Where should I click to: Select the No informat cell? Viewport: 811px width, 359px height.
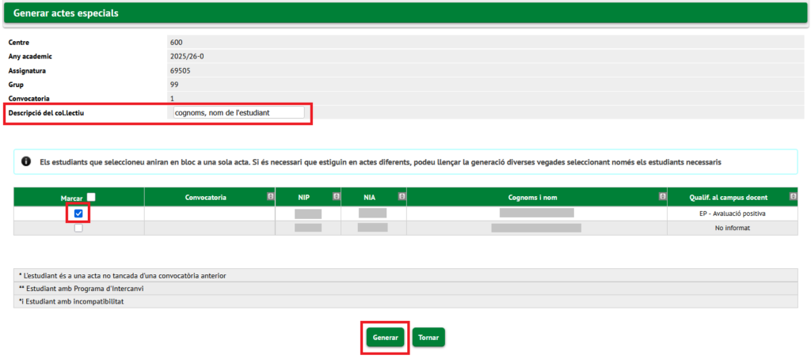(732, 228)
